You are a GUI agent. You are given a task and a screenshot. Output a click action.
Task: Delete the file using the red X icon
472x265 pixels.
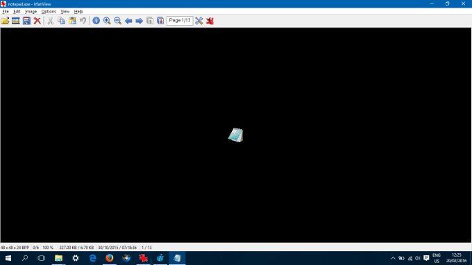click(37, 21)
